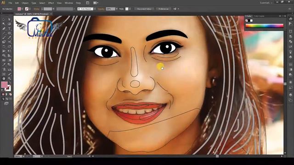Screen dimensions: 294x165
Task: Open Transparency via Opacity label link
Action: click(x=101, y=9)
